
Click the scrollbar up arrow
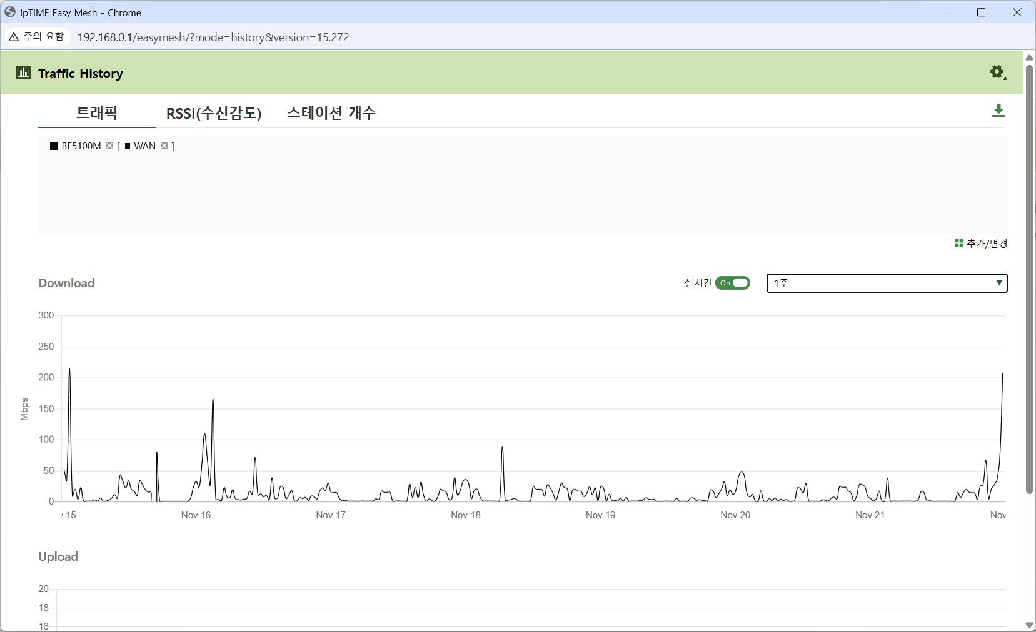pos(1029,57)
